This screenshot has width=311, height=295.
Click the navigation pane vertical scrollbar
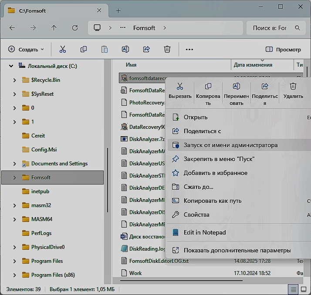(x=108, y=180)
